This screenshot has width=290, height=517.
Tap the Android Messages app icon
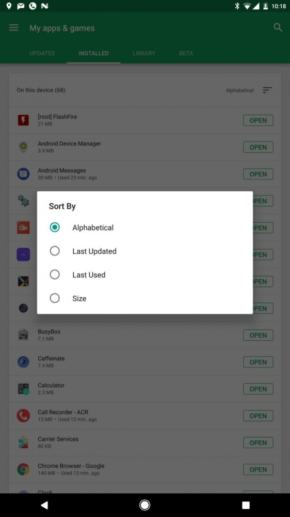pyautogui.click(x=23, y=174)
